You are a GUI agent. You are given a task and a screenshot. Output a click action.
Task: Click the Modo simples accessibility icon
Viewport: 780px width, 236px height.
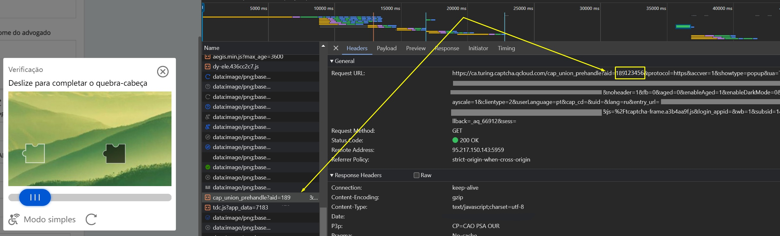click(14, 219)
